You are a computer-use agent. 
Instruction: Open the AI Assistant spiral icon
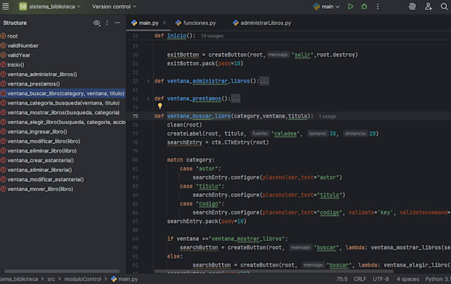(x=412, y=7)
